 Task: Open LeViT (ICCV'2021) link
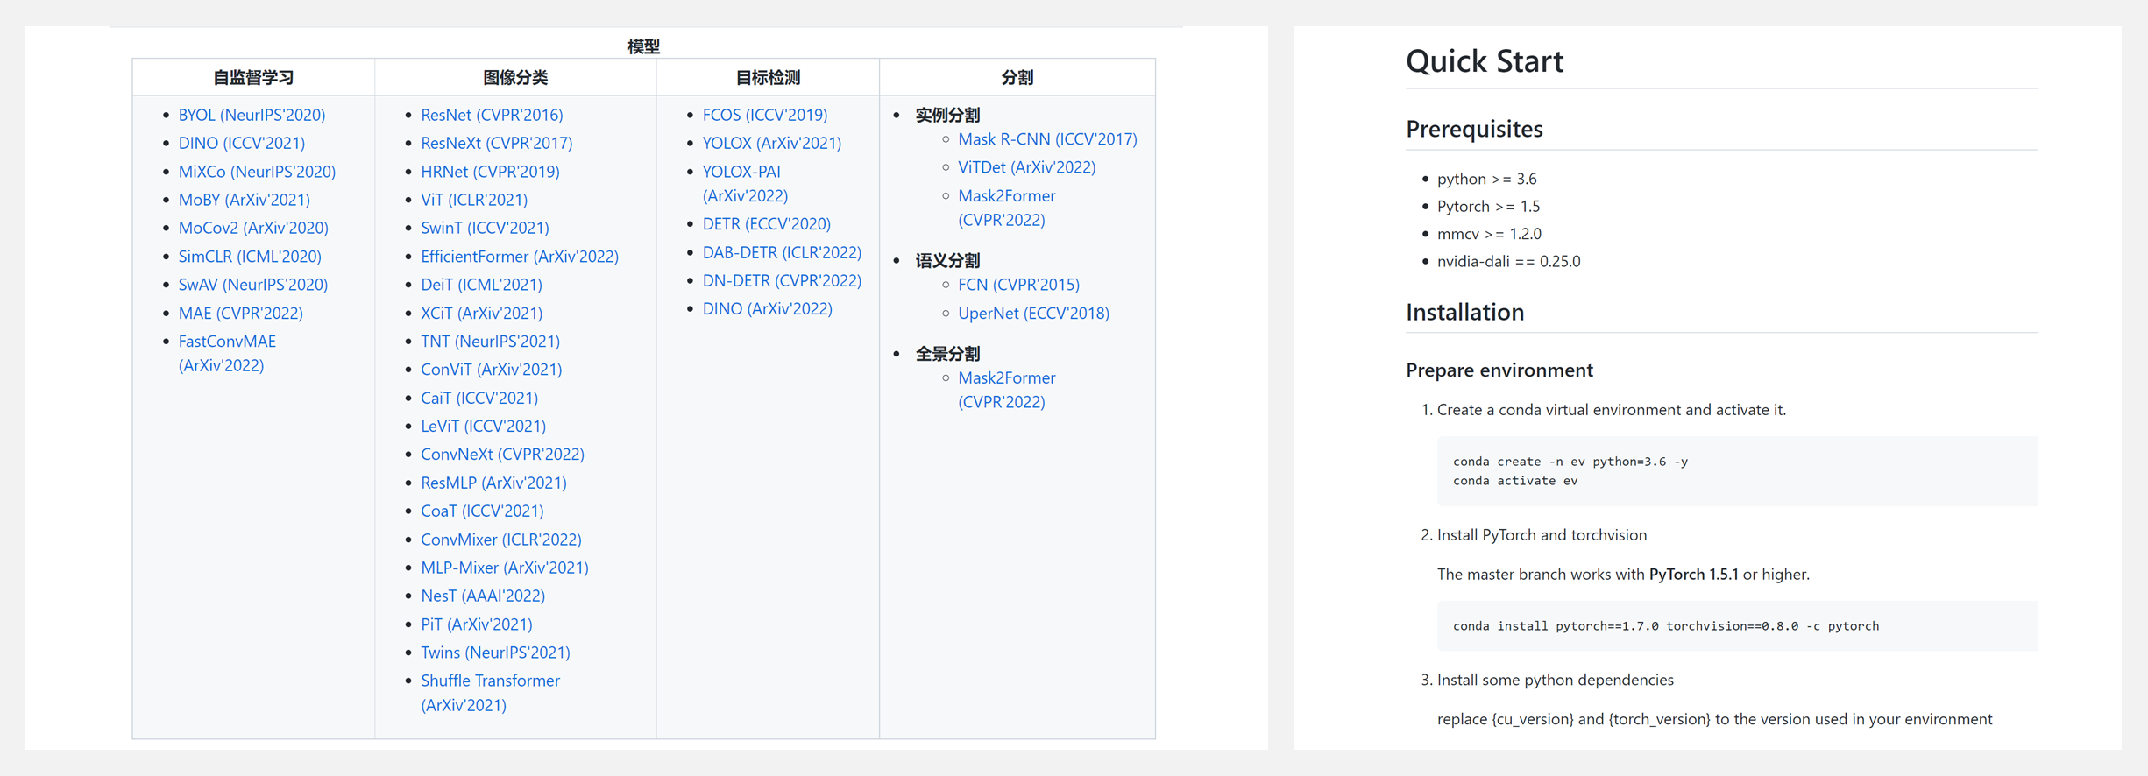[483, 427]
